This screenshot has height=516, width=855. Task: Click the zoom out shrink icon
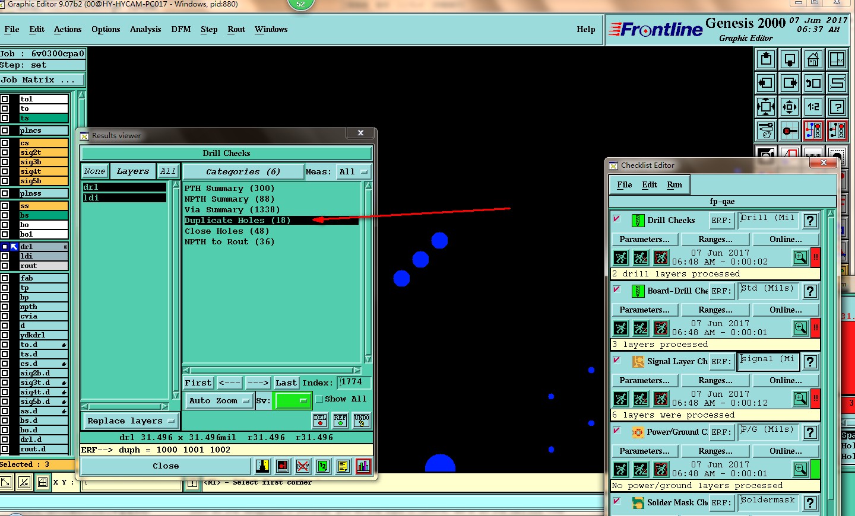pyautogui.click(x=790, y=107)
